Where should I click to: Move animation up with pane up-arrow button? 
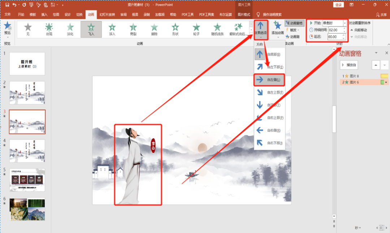[x=376, y=65]
